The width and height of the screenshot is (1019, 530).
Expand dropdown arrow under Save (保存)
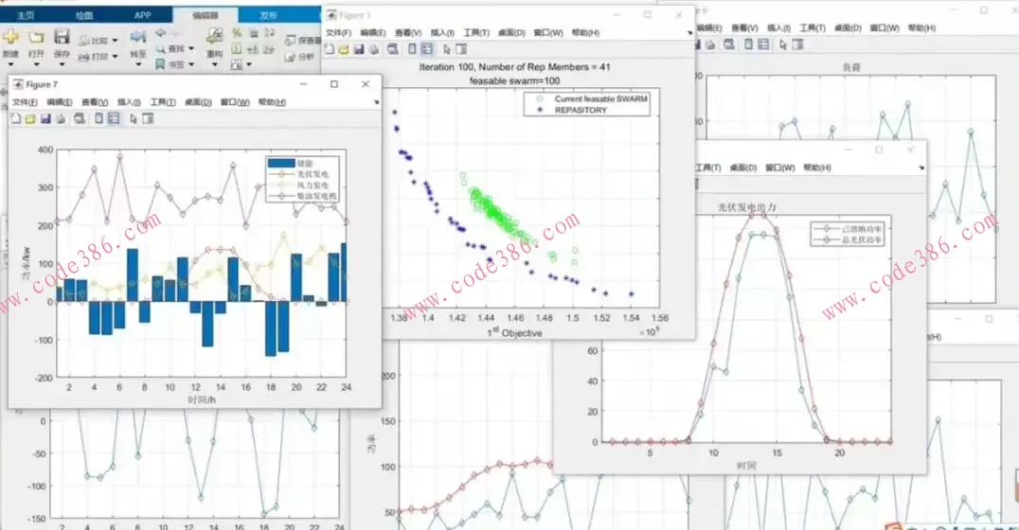(62, 65)
